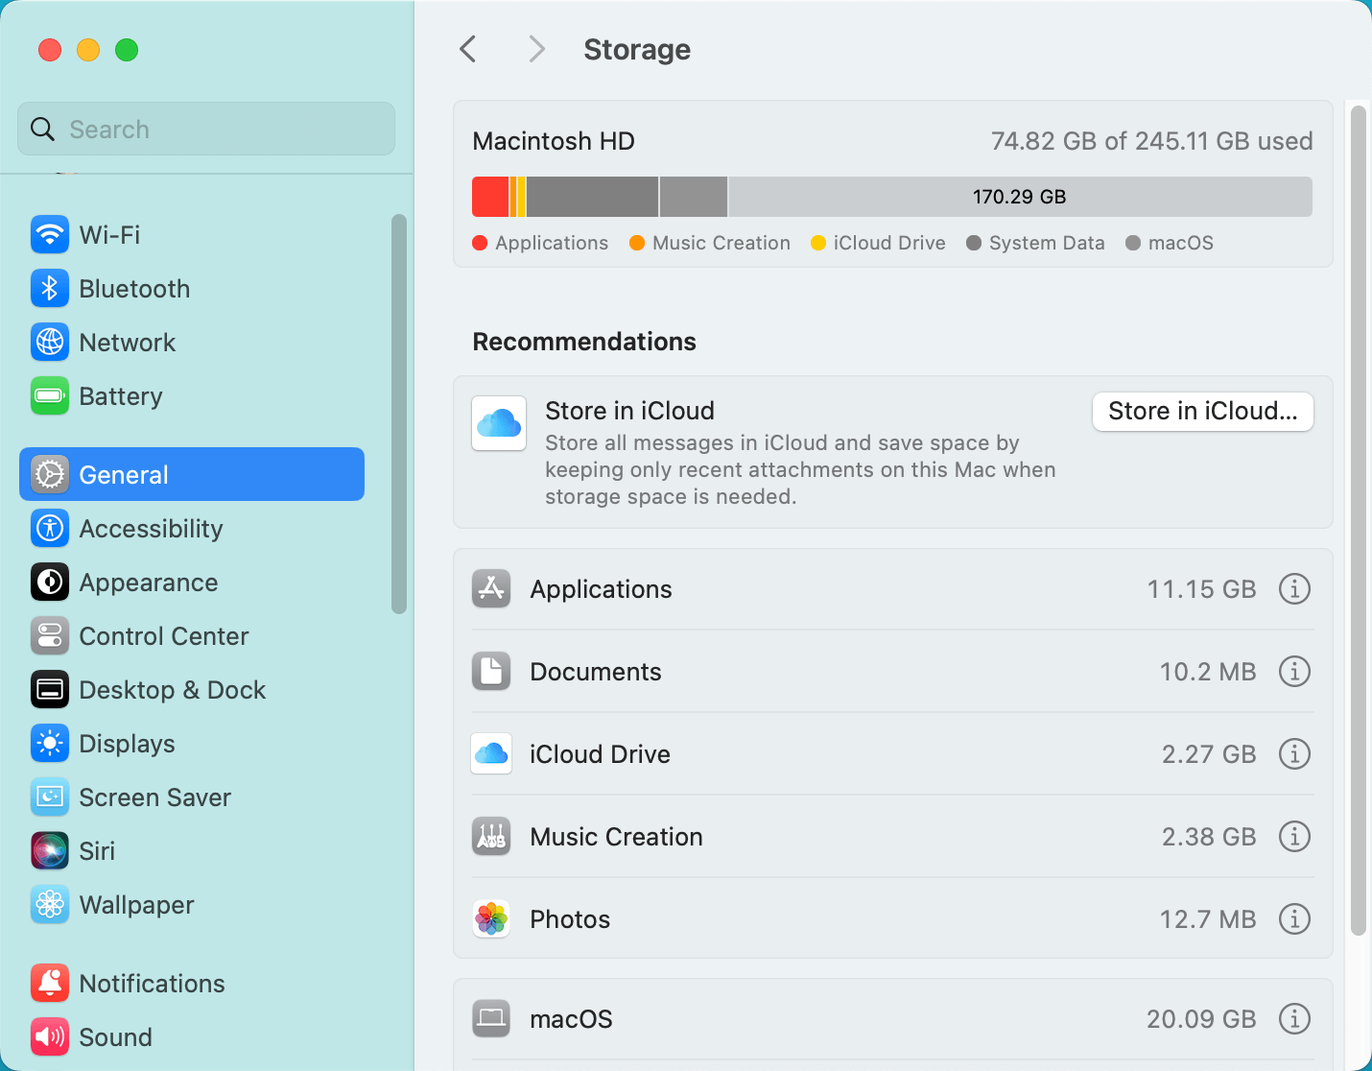This screenshot has width=1372, height=1071.
Task: Click the Storage pane vertical scrollbar
Action: coord(1358,518)
